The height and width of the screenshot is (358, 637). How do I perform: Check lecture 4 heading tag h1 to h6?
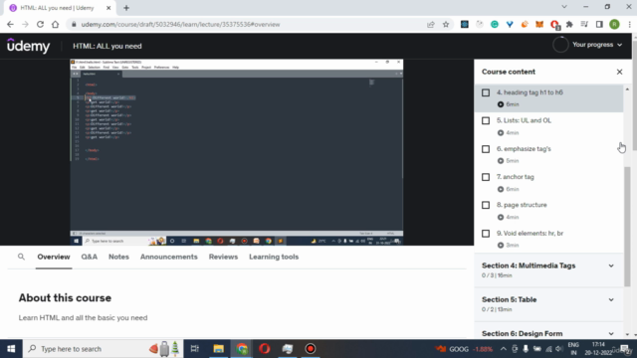click(486, 92)
